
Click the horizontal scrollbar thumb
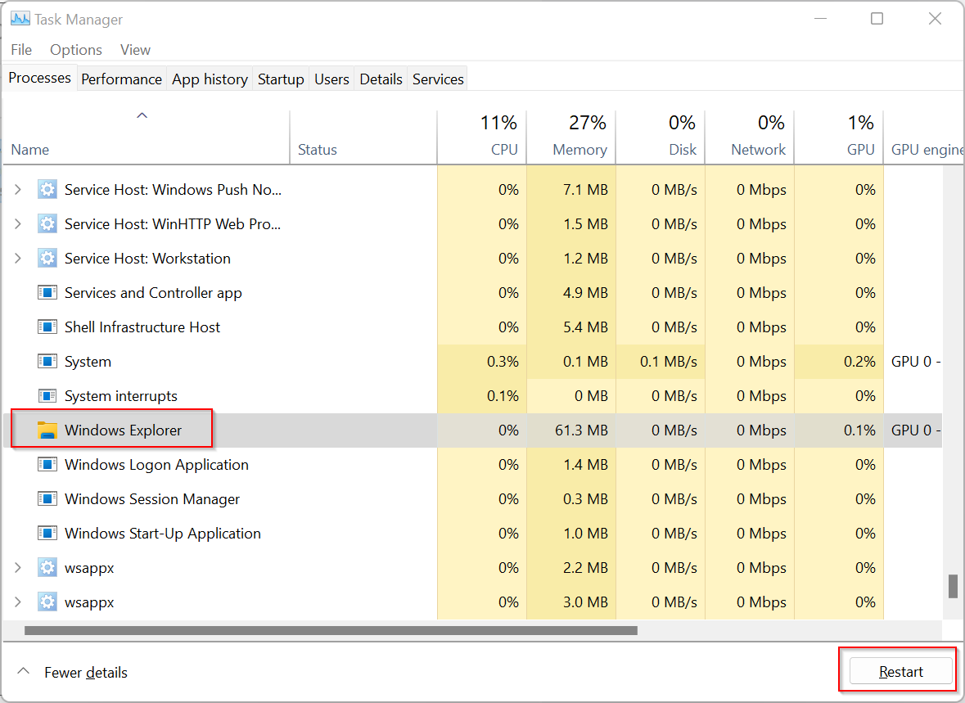331,630
